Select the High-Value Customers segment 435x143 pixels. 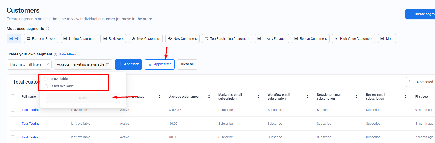point(353,39)
